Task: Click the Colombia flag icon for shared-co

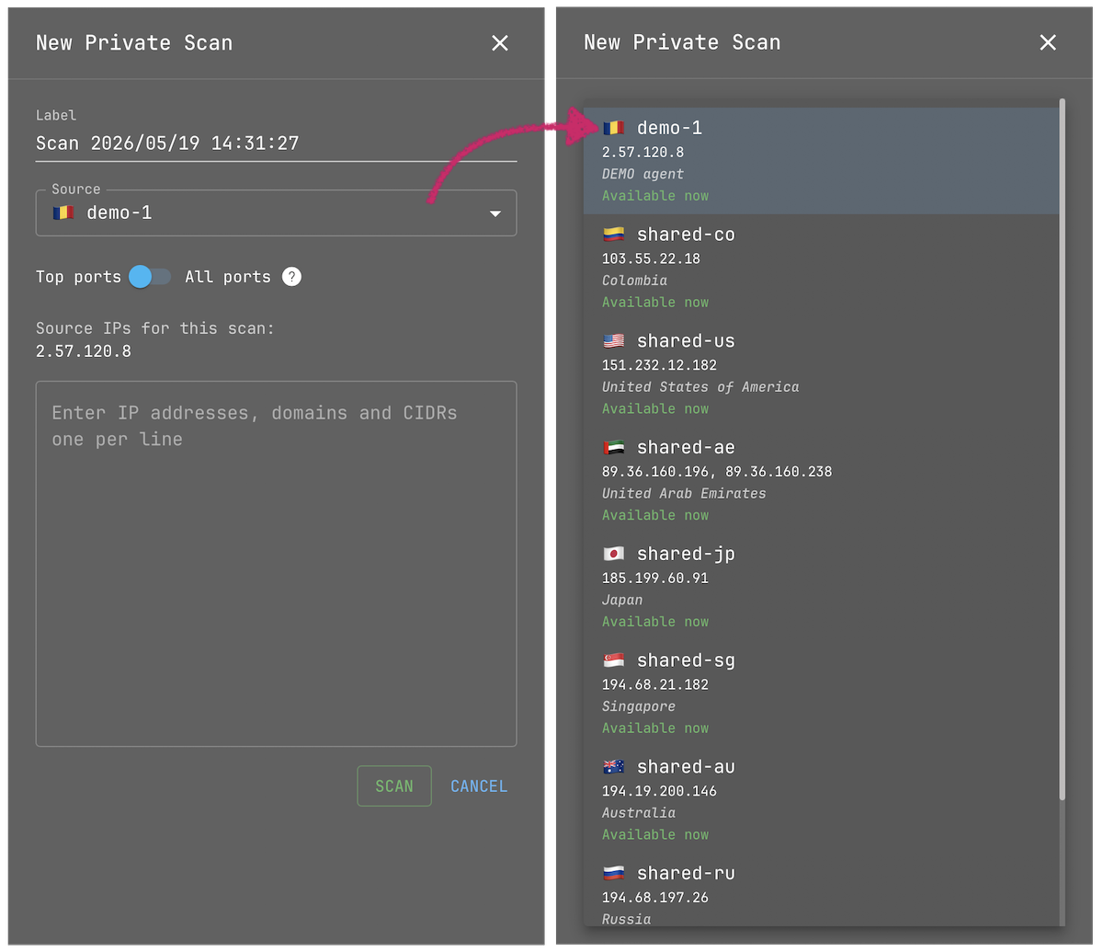Action: [613, 235]
